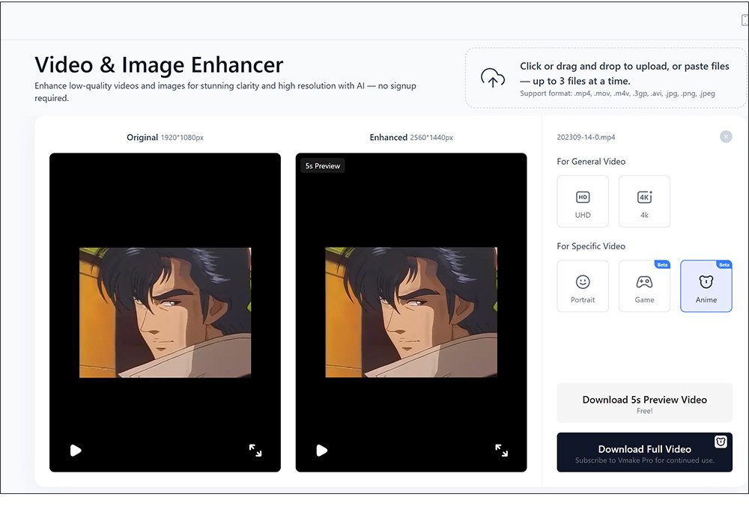
Task: Expand Enhanced video to fullscreen
Action: pyautogui.click(x=502, y=450)
